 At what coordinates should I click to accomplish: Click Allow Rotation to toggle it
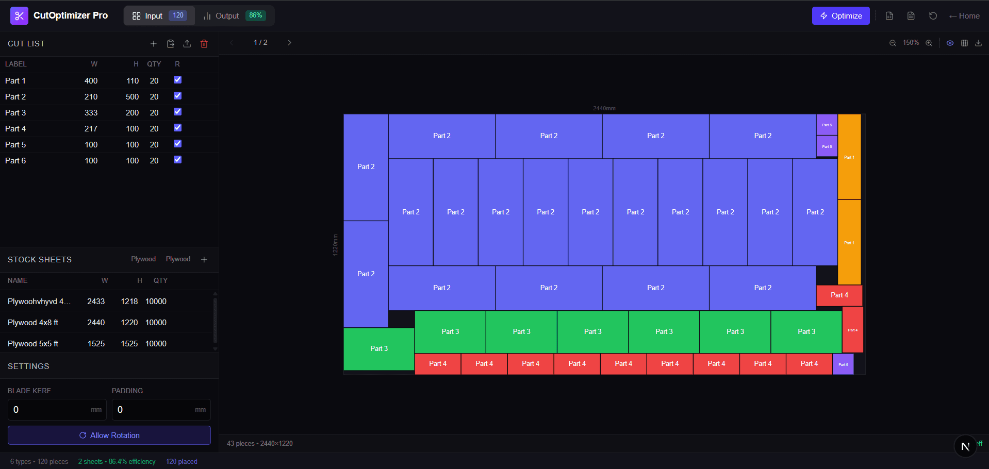(x=109, y=435)
